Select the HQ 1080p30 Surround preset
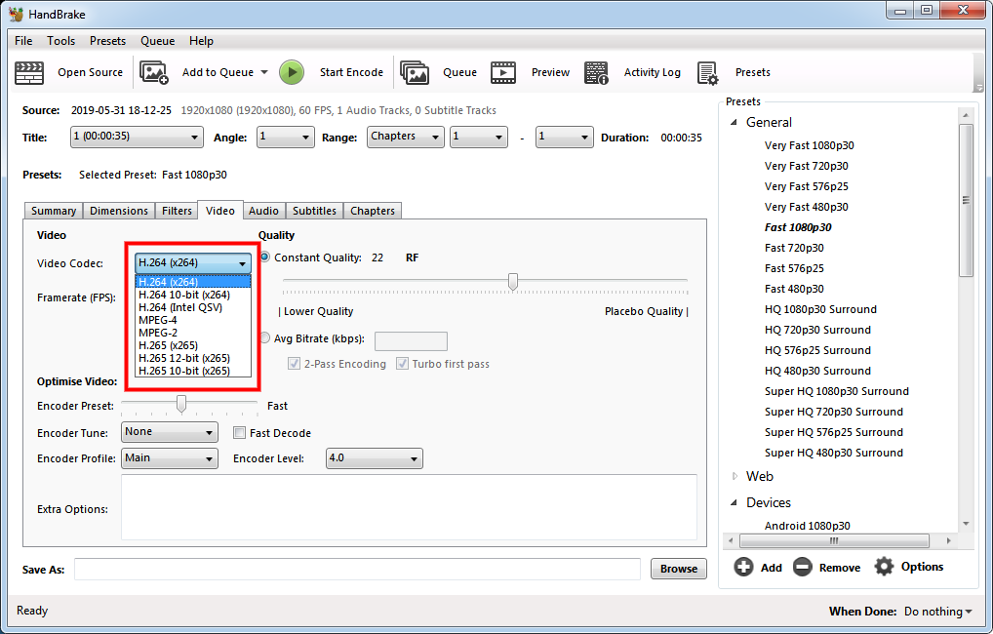Viewport: 993px width, 634px height. [x=820, y=309]
